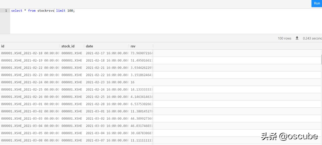Grab the rsv column resize handle
Viewport: 322px width, 145px height.
[153, 46]
